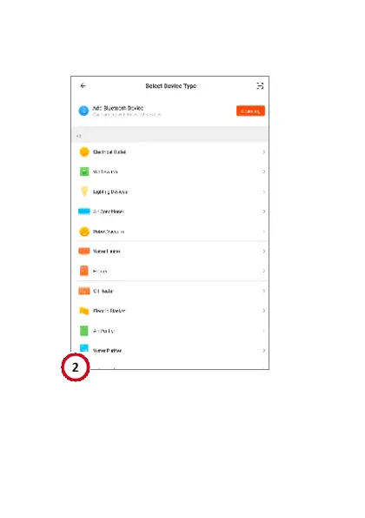365x518 pixels.
Task: Open the Water Purifier row chevron
Action: click(264, 350)
